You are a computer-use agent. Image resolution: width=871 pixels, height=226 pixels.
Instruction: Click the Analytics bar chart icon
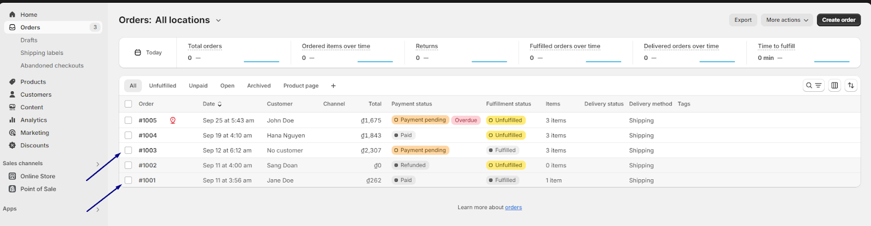click(x=13, y=120)
